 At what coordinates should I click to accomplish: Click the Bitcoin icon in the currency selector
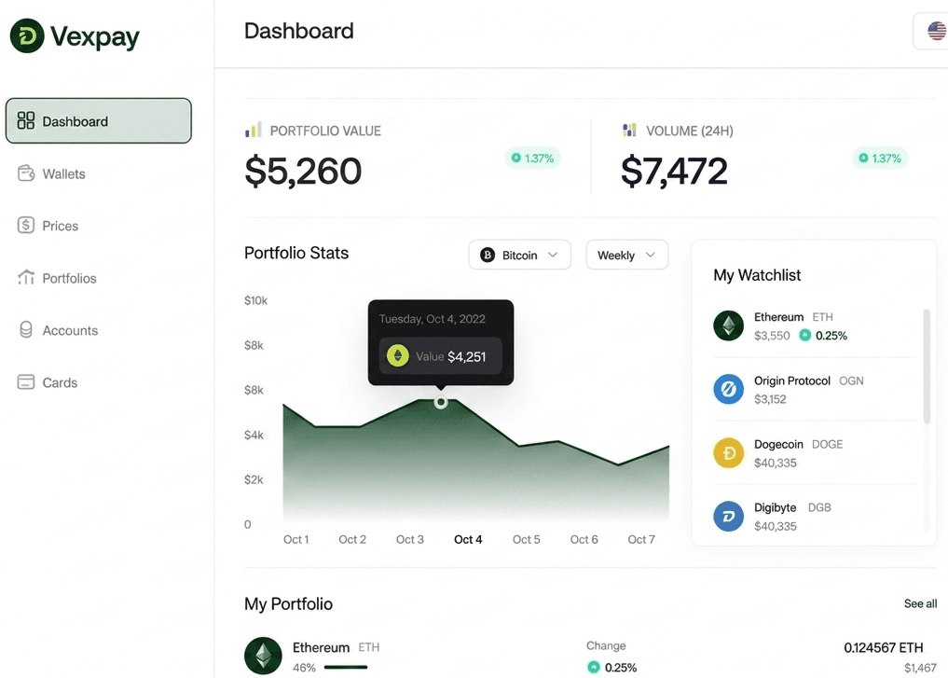click(x=488, y=256)
